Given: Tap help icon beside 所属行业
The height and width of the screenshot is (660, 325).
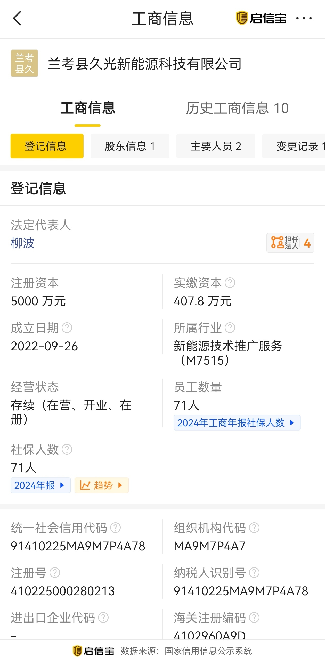Looking at the screenshot, I should [230, 328].
